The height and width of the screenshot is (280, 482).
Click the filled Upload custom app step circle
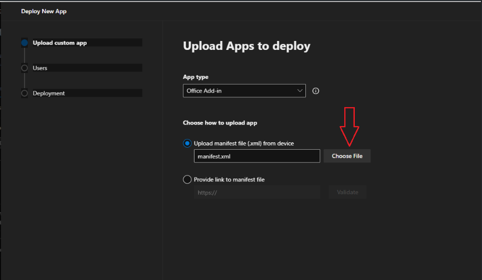pyautogui.click(x=24, y=43)
